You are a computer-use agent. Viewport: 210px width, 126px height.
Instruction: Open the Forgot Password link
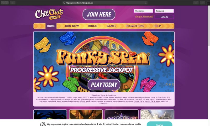pos(144,17)
